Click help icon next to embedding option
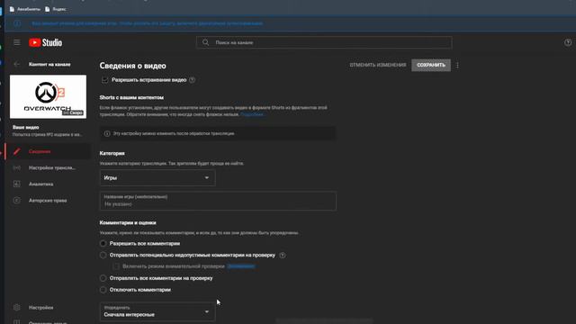The width and height of the screenshot is (576, 324). (x=192, y=80)
